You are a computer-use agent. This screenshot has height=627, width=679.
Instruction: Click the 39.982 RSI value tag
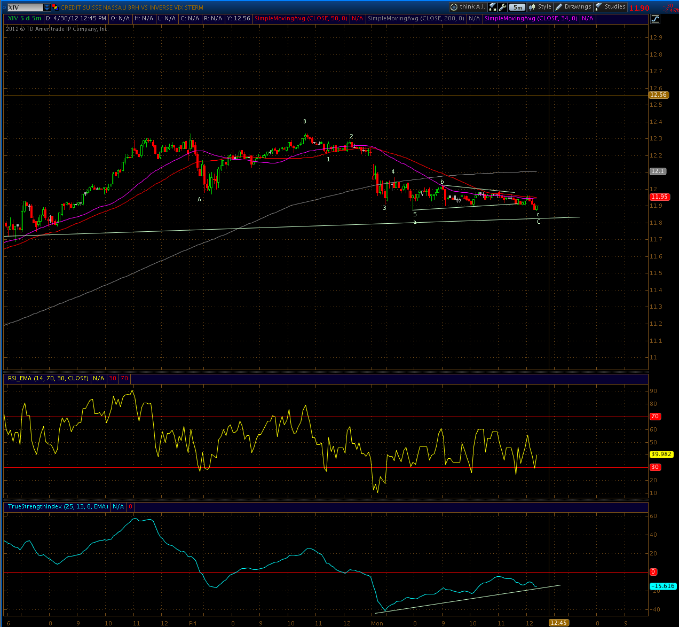(x=661, y=454)
